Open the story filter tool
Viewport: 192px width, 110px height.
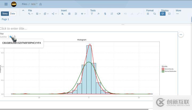[x=92, y=14]
